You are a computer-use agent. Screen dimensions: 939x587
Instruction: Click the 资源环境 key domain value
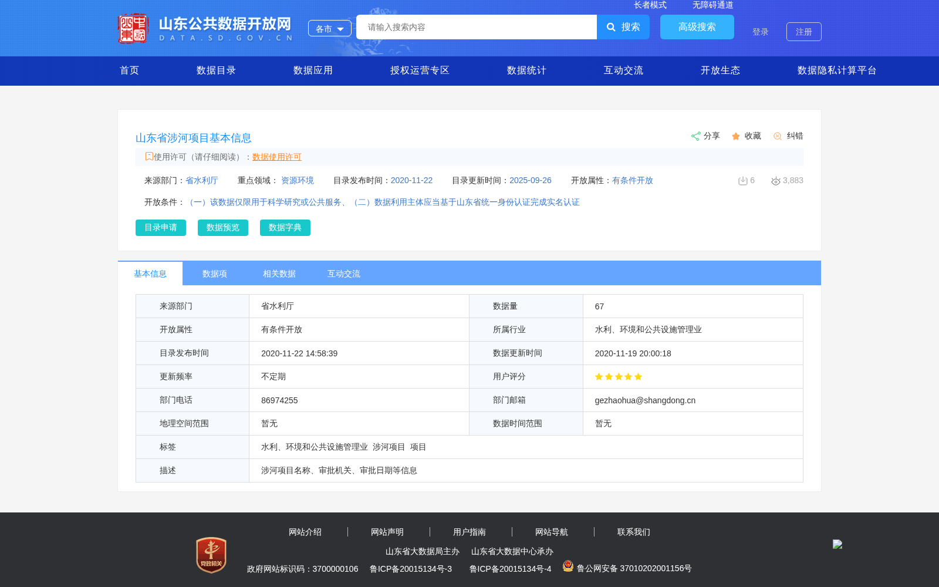point(298,180)
